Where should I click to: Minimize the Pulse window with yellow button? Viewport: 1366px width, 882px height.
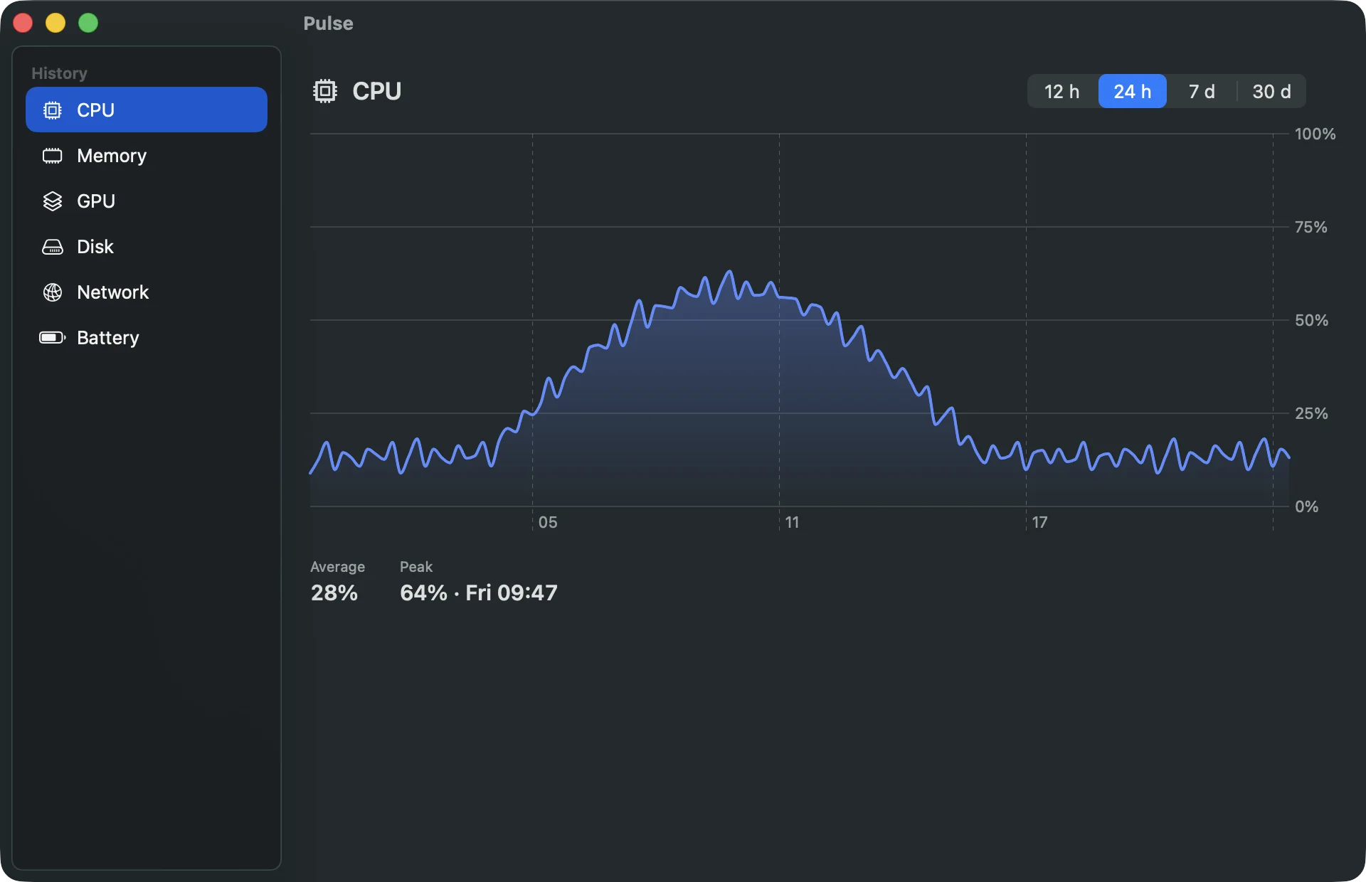point(55,23)
